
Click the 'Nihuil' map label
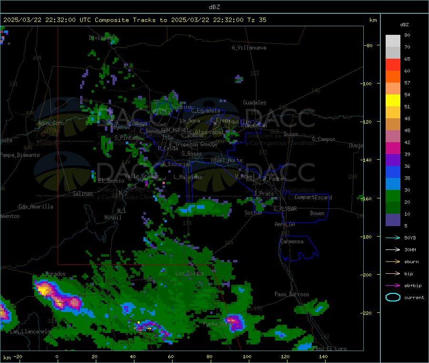[113, 218]
